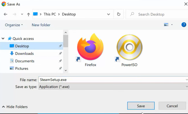Click the Pictures icon in sidebar
188x114 pixels.
12,68
